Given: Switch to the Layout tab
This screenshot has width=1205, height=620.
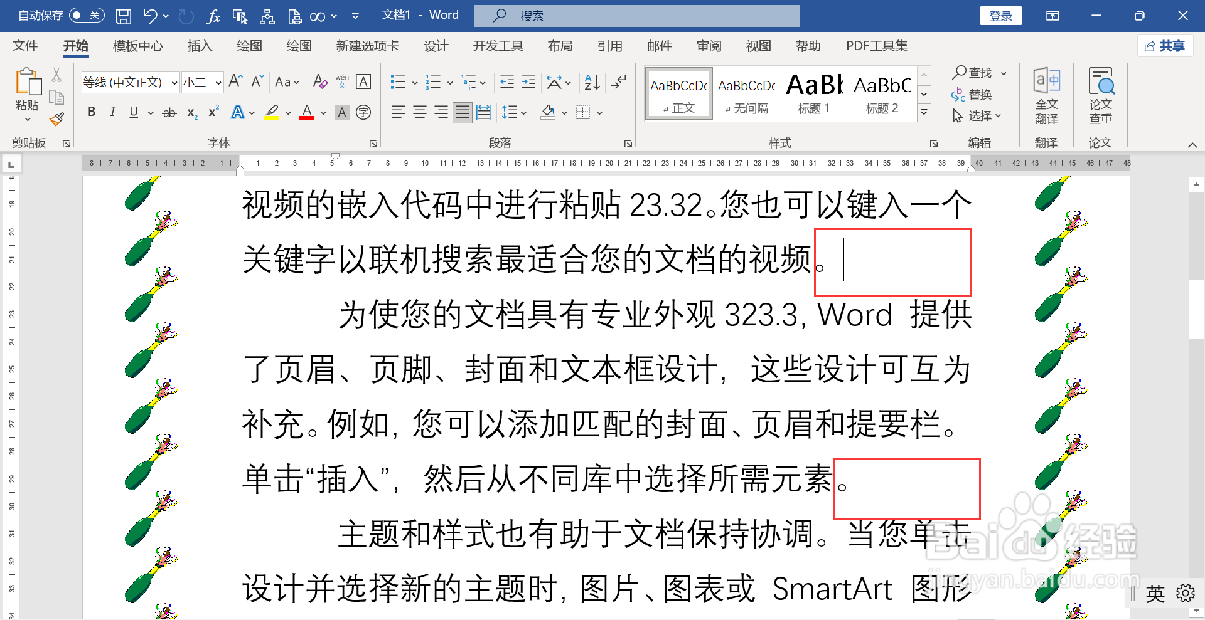Looking at the screenshot, I should 560,46.
